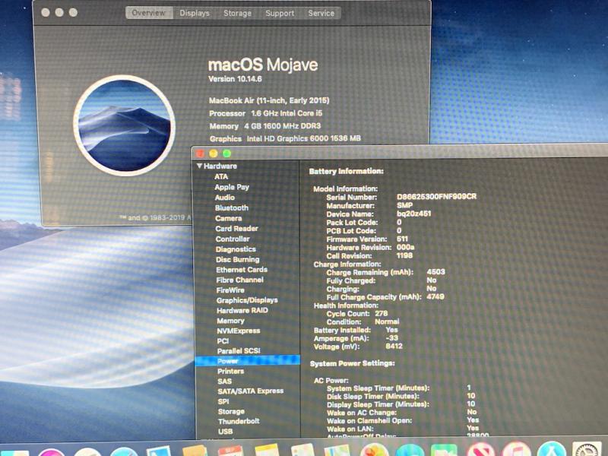Click 'Wake on Clamshell Open:' label
Image resolution: width=608 pixels, height=456 pixels.
(369, 421)
